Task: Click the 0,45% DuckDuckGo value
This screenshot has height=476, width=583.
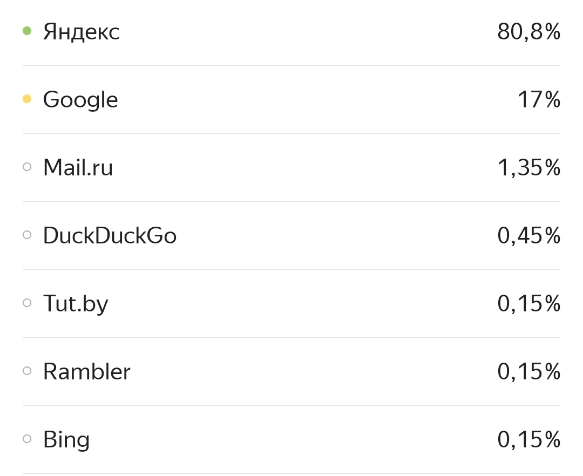Action: (529, 236)
